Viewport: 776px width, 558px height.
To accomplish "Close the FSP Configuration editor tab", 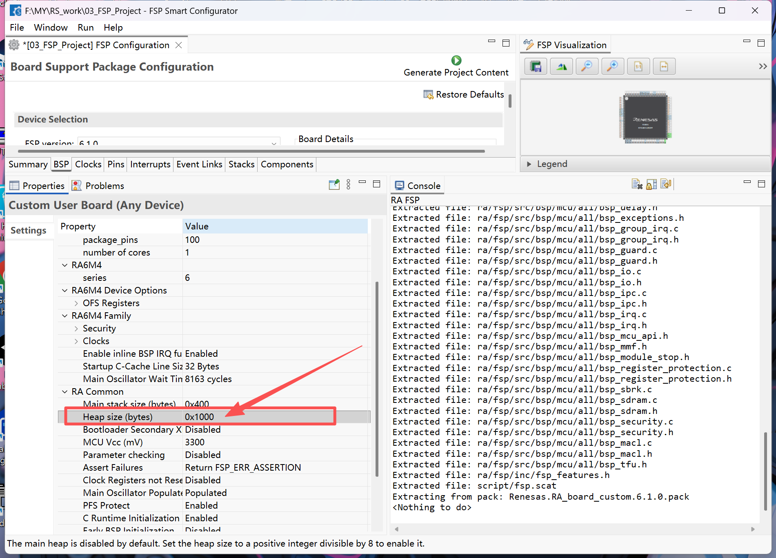I will tap(178, 45).
